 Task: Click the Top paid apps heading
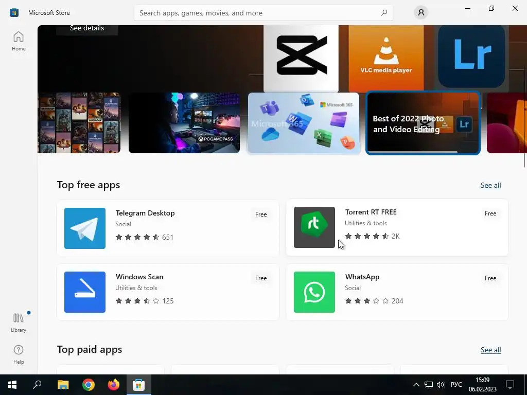tap(90, 349)
